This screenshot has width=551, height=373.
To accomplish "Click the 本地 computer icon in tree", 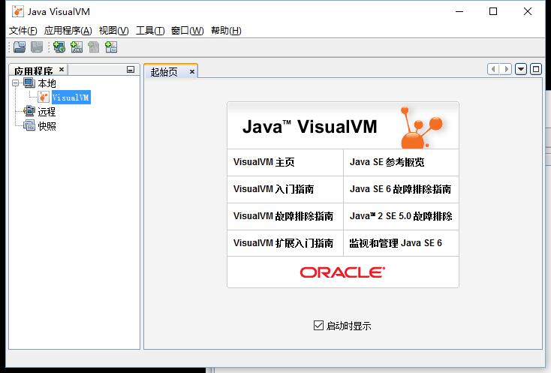I will point(29,83).
